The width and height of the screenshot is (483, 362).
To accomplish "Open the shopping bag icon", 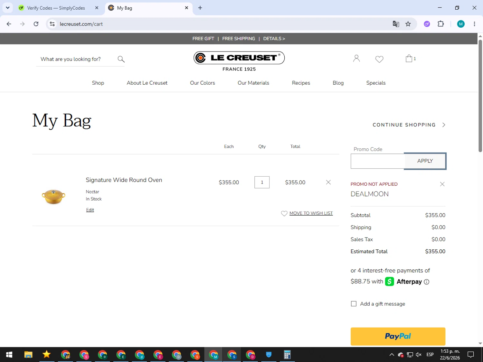I will [409, 58].
